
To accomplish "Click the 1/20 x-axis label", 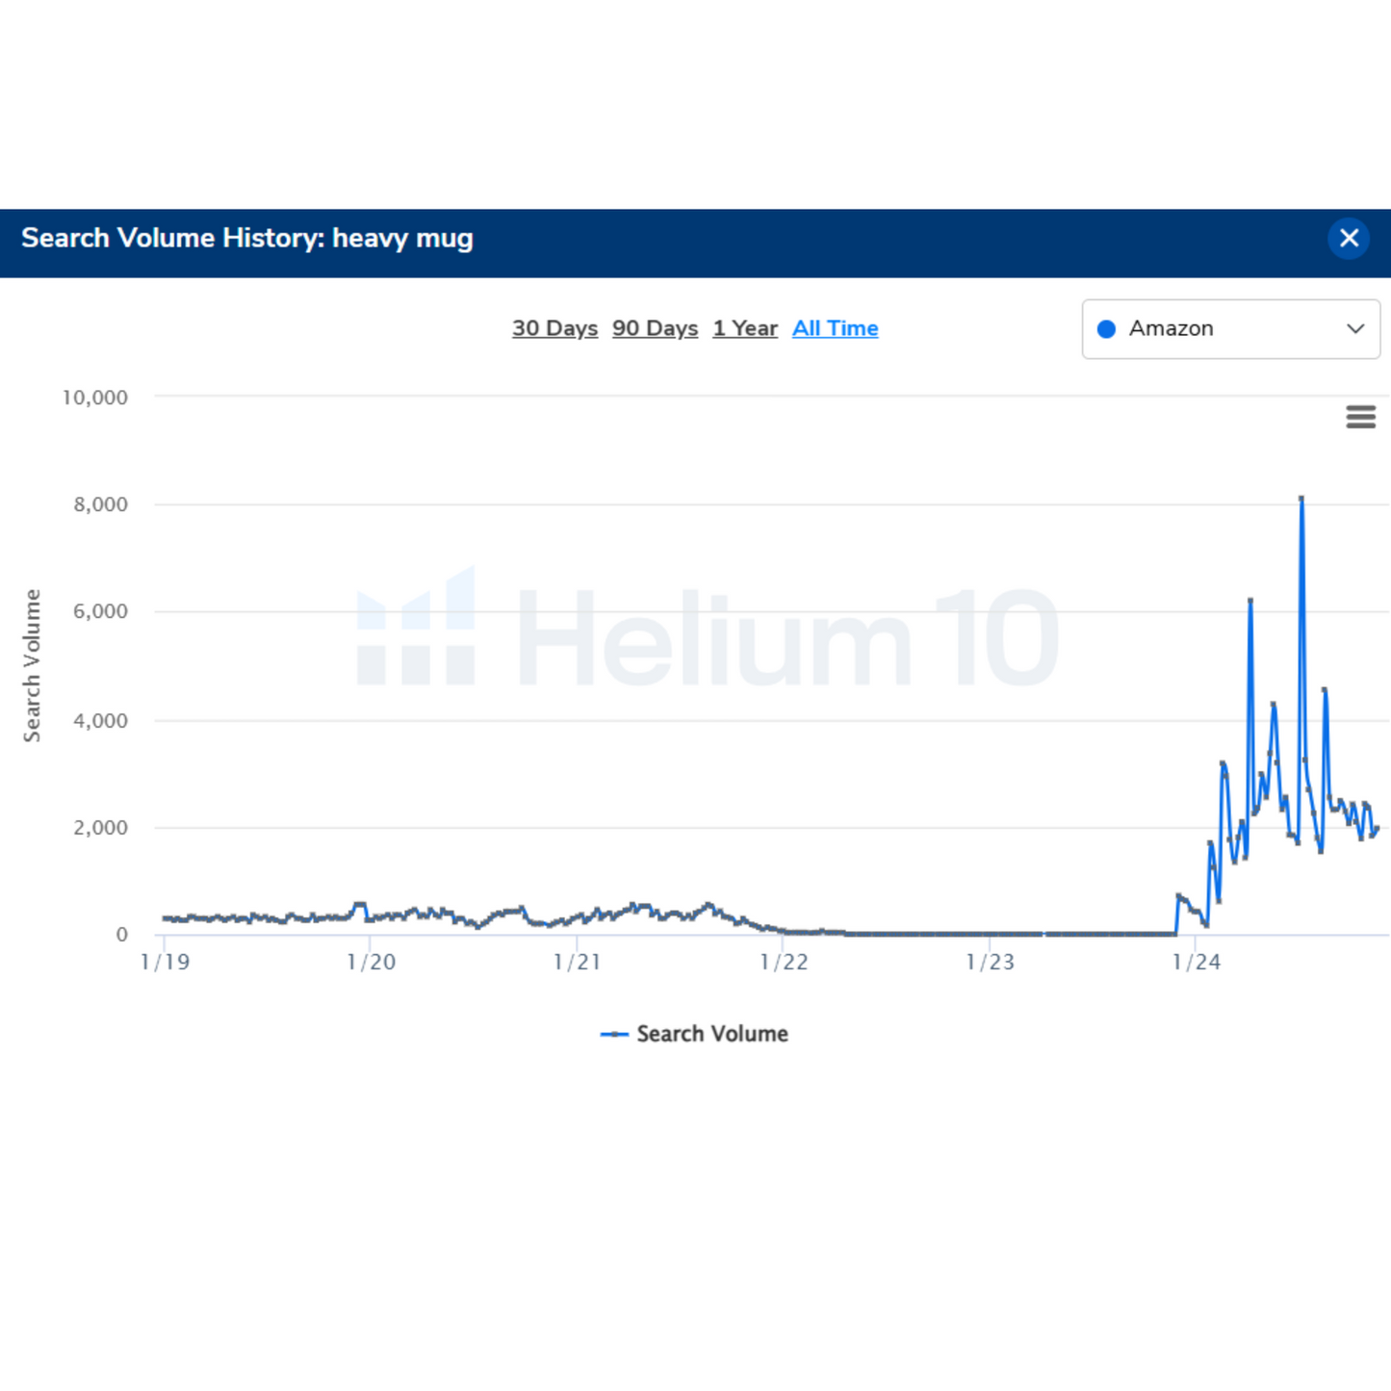I will [372, 962].
